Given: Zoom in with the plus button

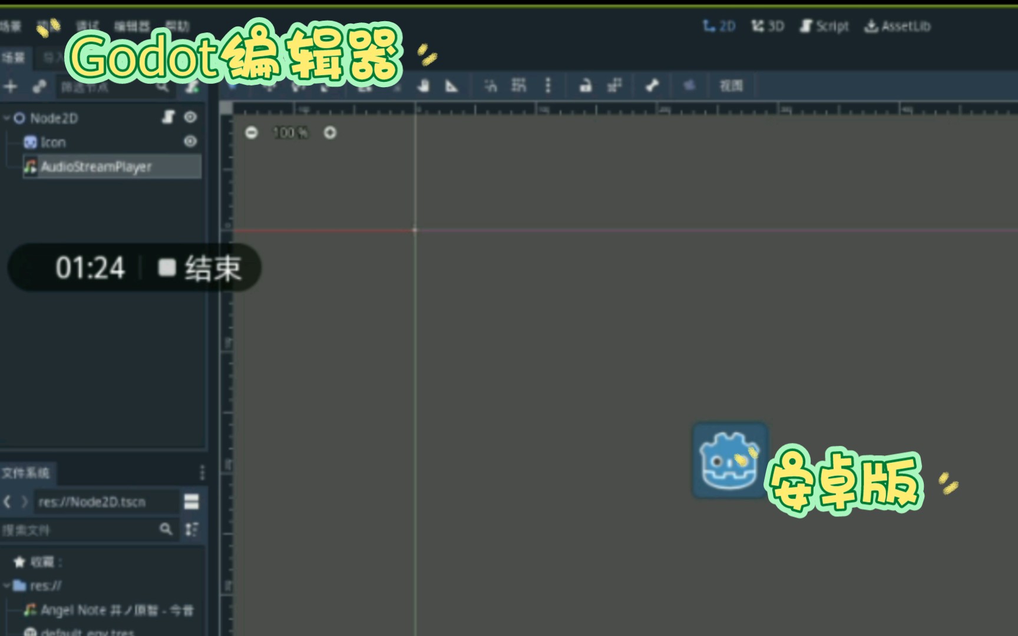Looking at the screenshot, I should (330, 133).
